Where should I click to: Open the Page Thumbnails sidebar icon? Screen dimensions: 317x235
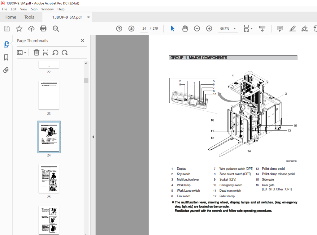(x=6, y=44)
